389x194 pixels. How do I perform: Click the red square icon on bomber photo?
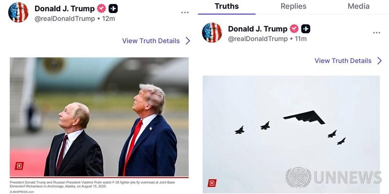pyautogui.click(x=212, y=183)
